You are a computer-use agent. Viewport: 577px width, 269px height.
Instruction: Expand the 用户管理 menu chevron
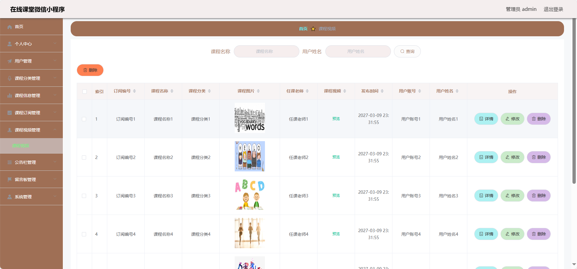[55, 61]
